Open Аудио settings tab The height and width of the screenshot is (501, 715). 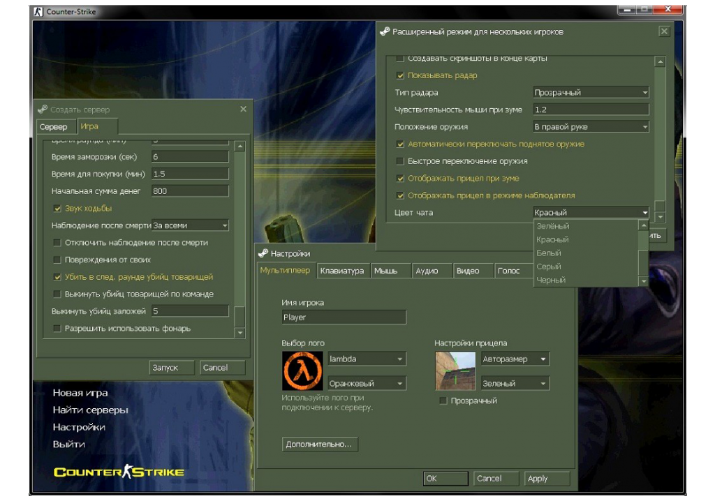point(432,271)
